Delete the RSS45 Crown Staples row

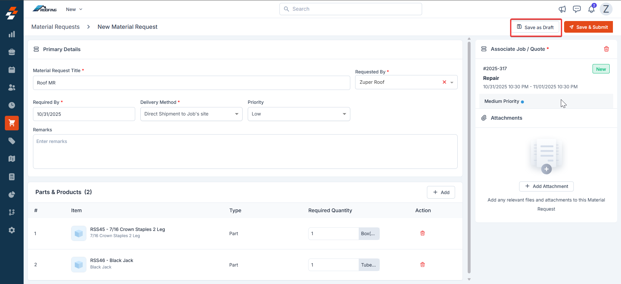click(x=422, y=233)
